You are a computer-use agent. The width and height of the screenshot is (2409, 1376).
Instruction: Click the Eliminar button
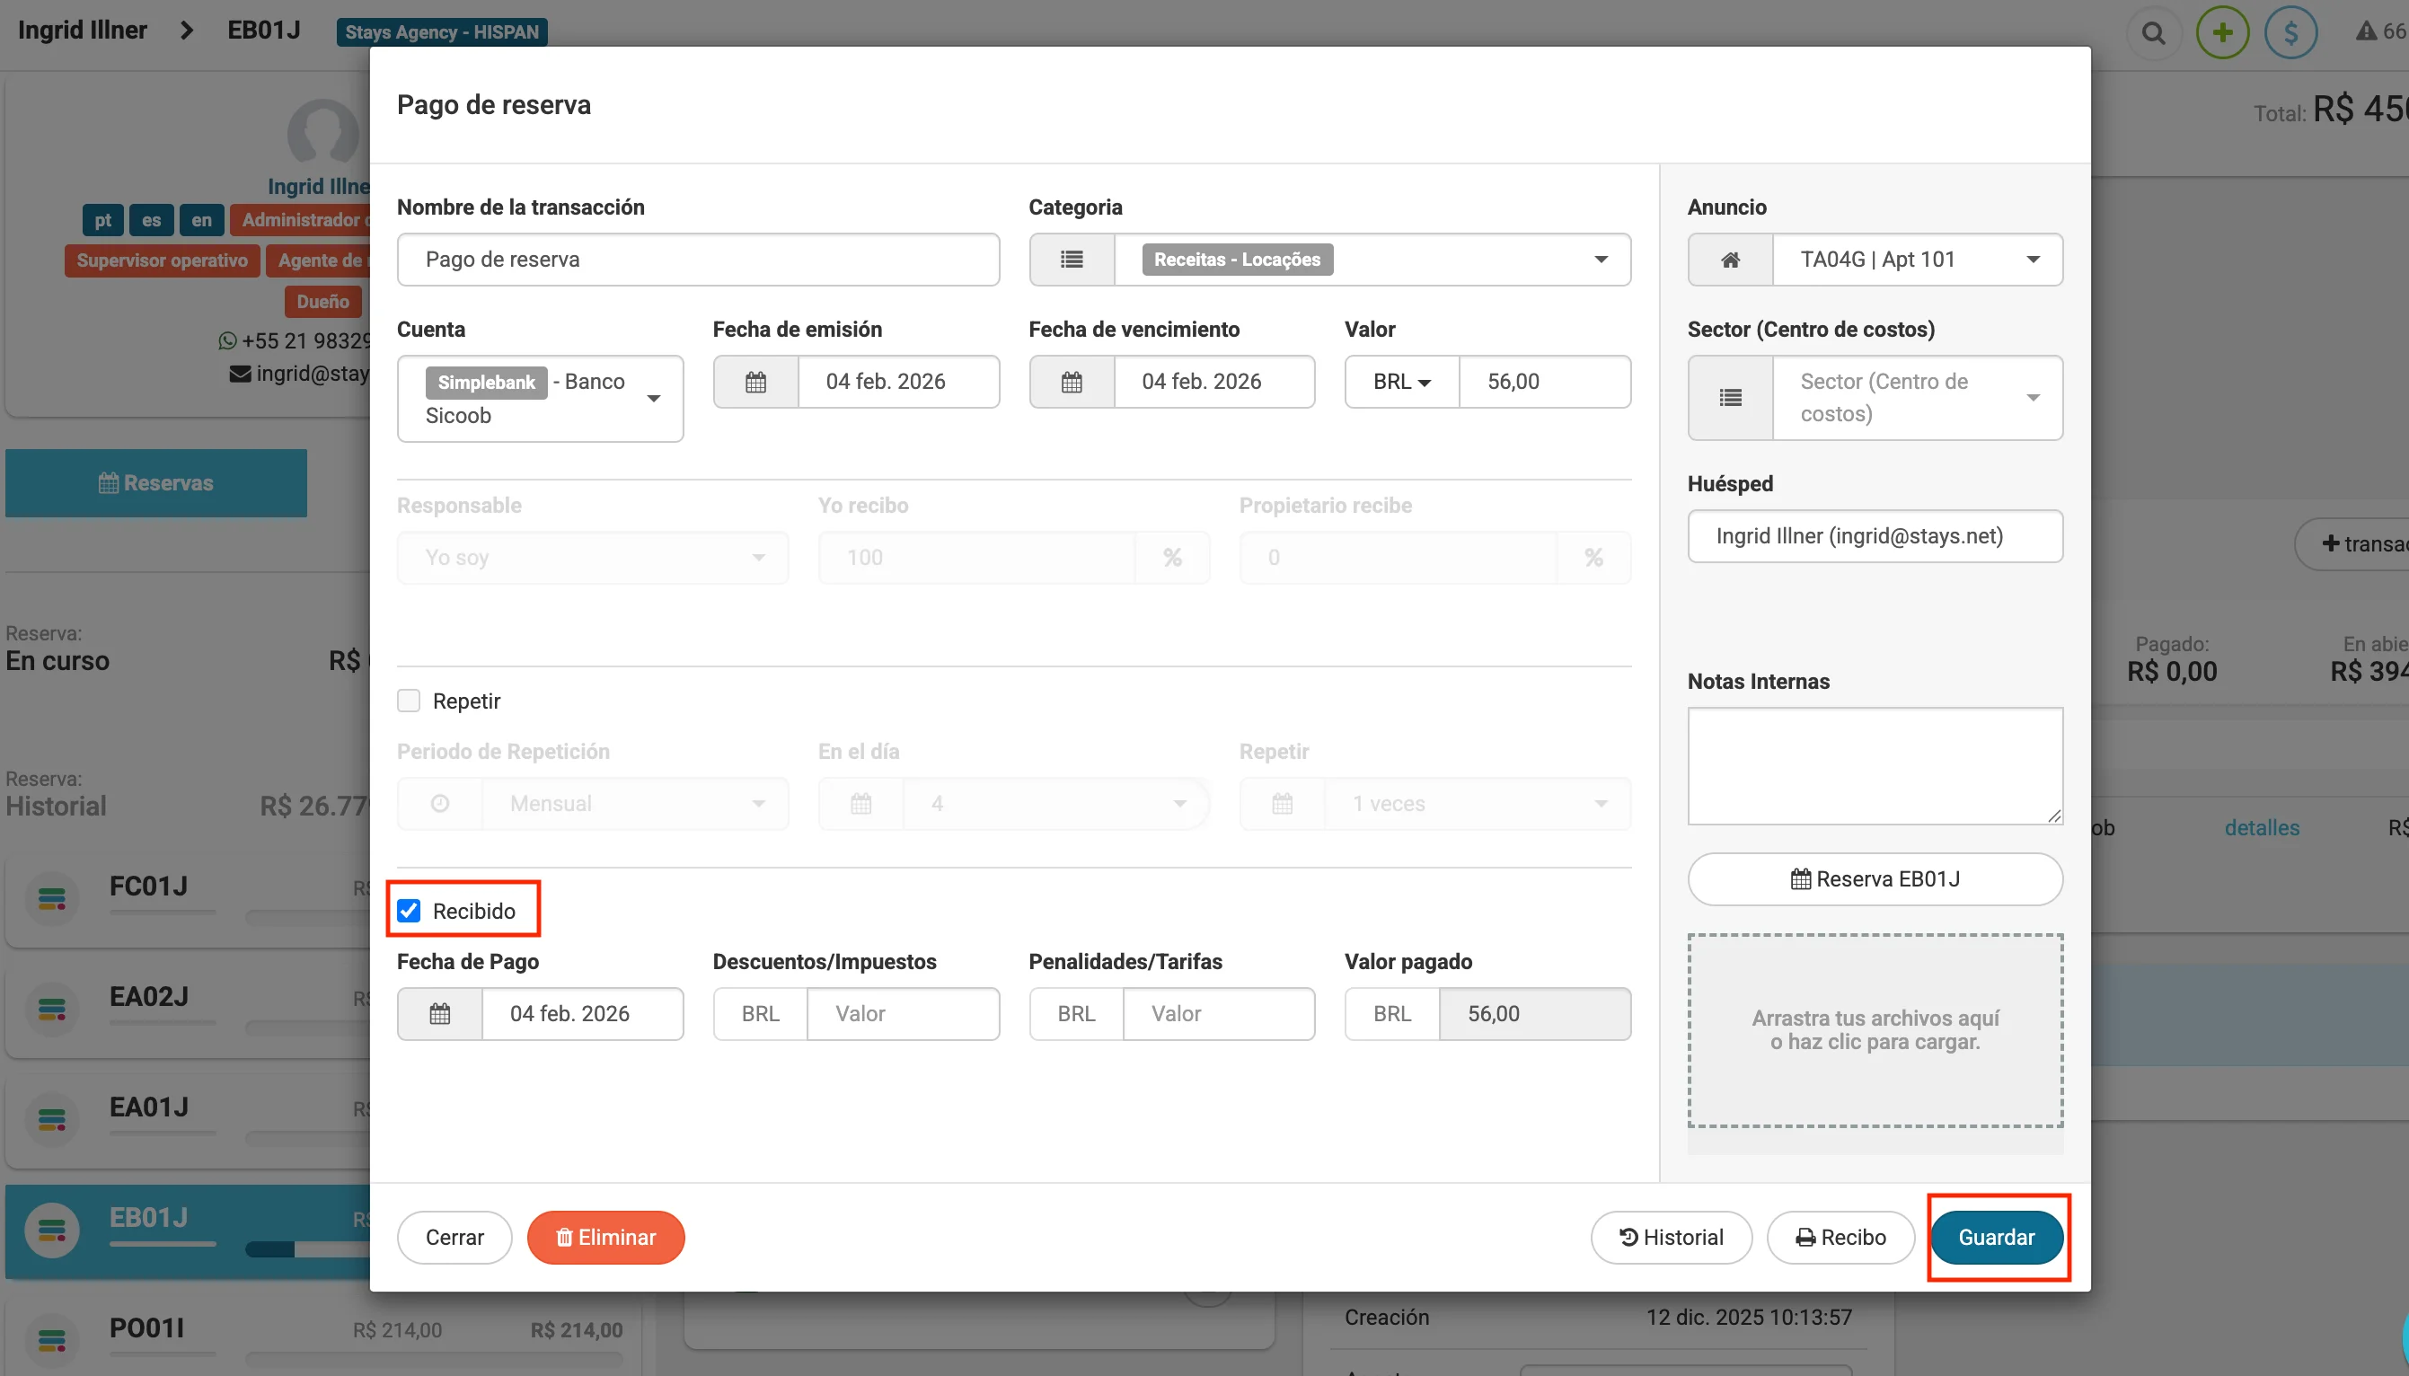[x=604, y=1237]
